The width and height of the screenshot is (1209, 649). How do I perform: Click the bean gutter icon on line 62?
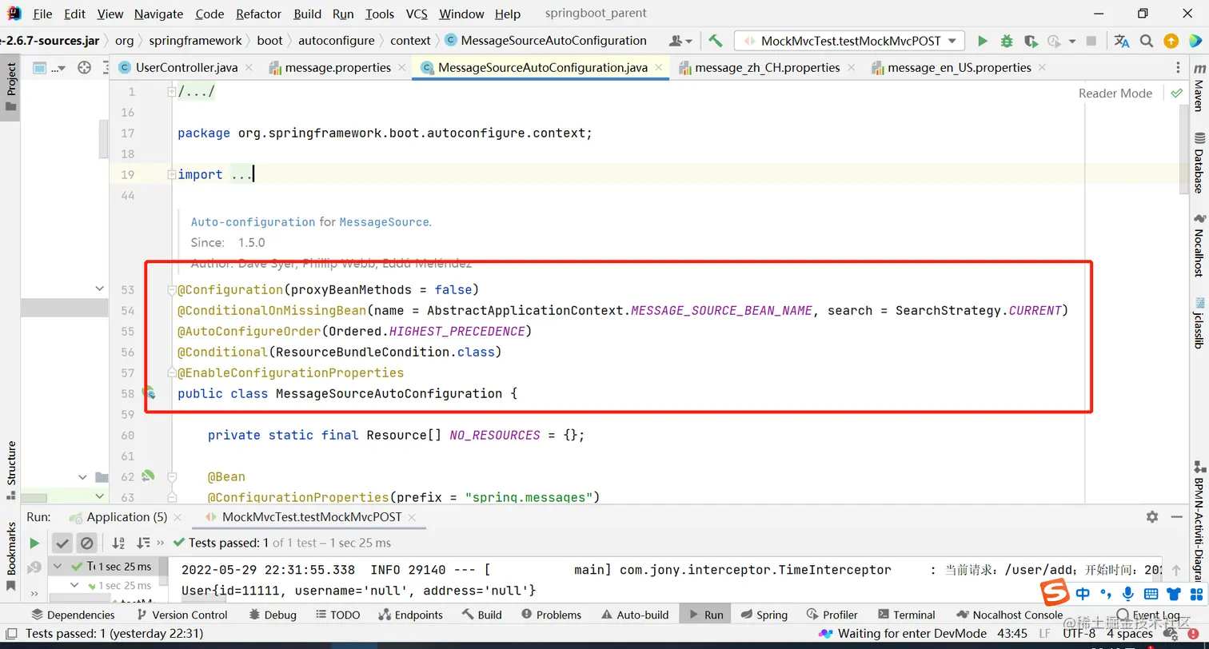[x=148, y=476]
